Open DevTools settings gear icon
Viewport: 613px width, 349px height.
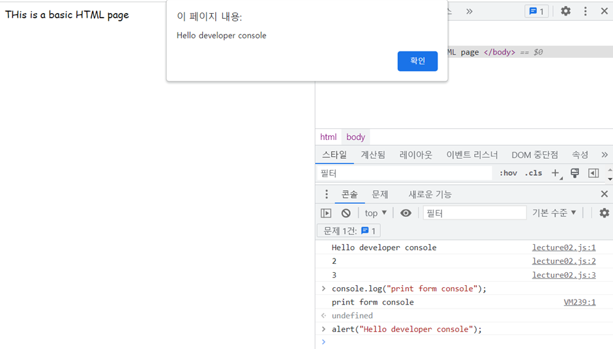[565, 11]
